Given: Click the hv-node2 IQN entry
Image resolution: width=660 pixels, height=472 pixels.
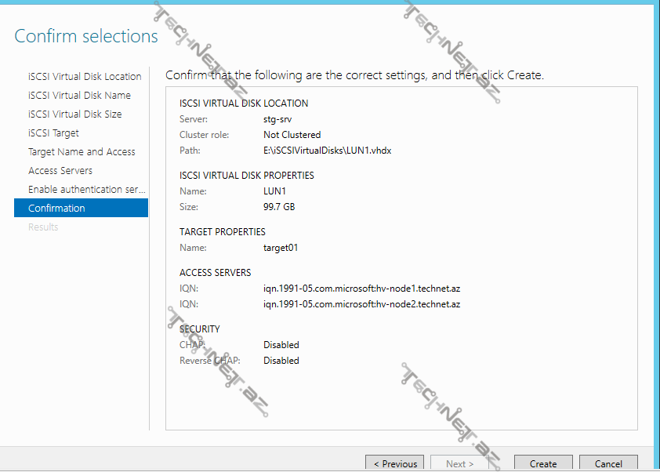Looking at the screenshot, I should click(361, 303).
